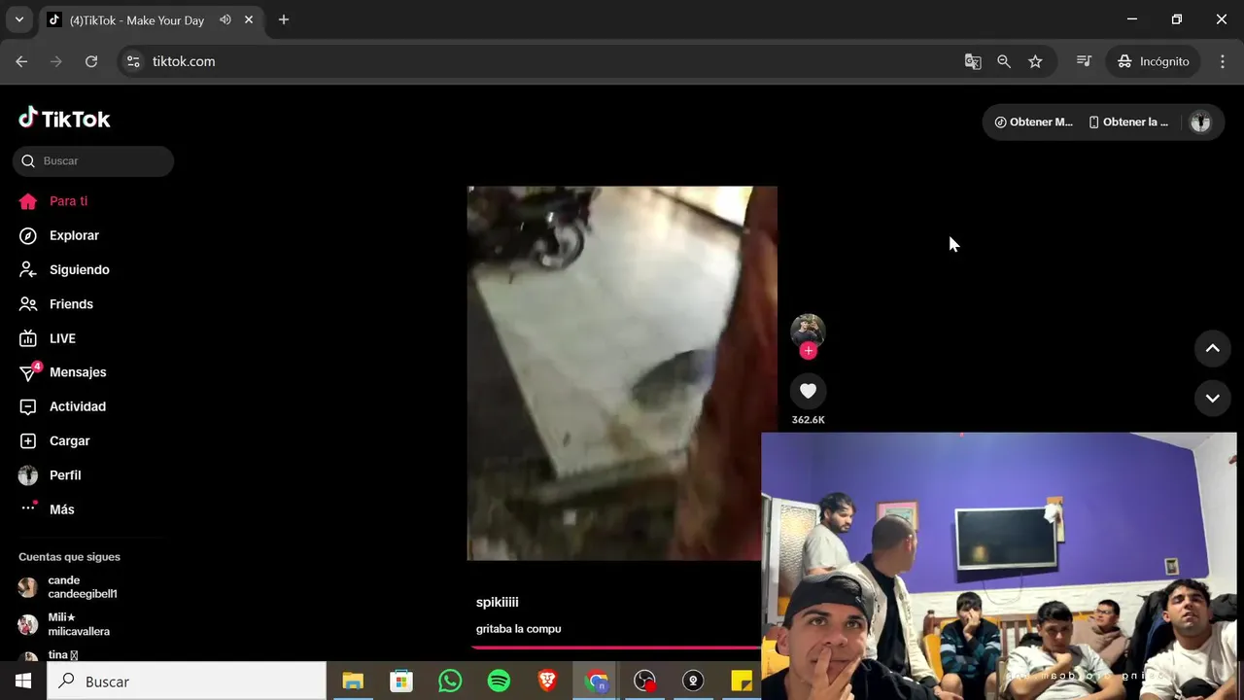Mute the TikTok tab audio icon
The image size is (1244, 700).
(x=225, y=19)
